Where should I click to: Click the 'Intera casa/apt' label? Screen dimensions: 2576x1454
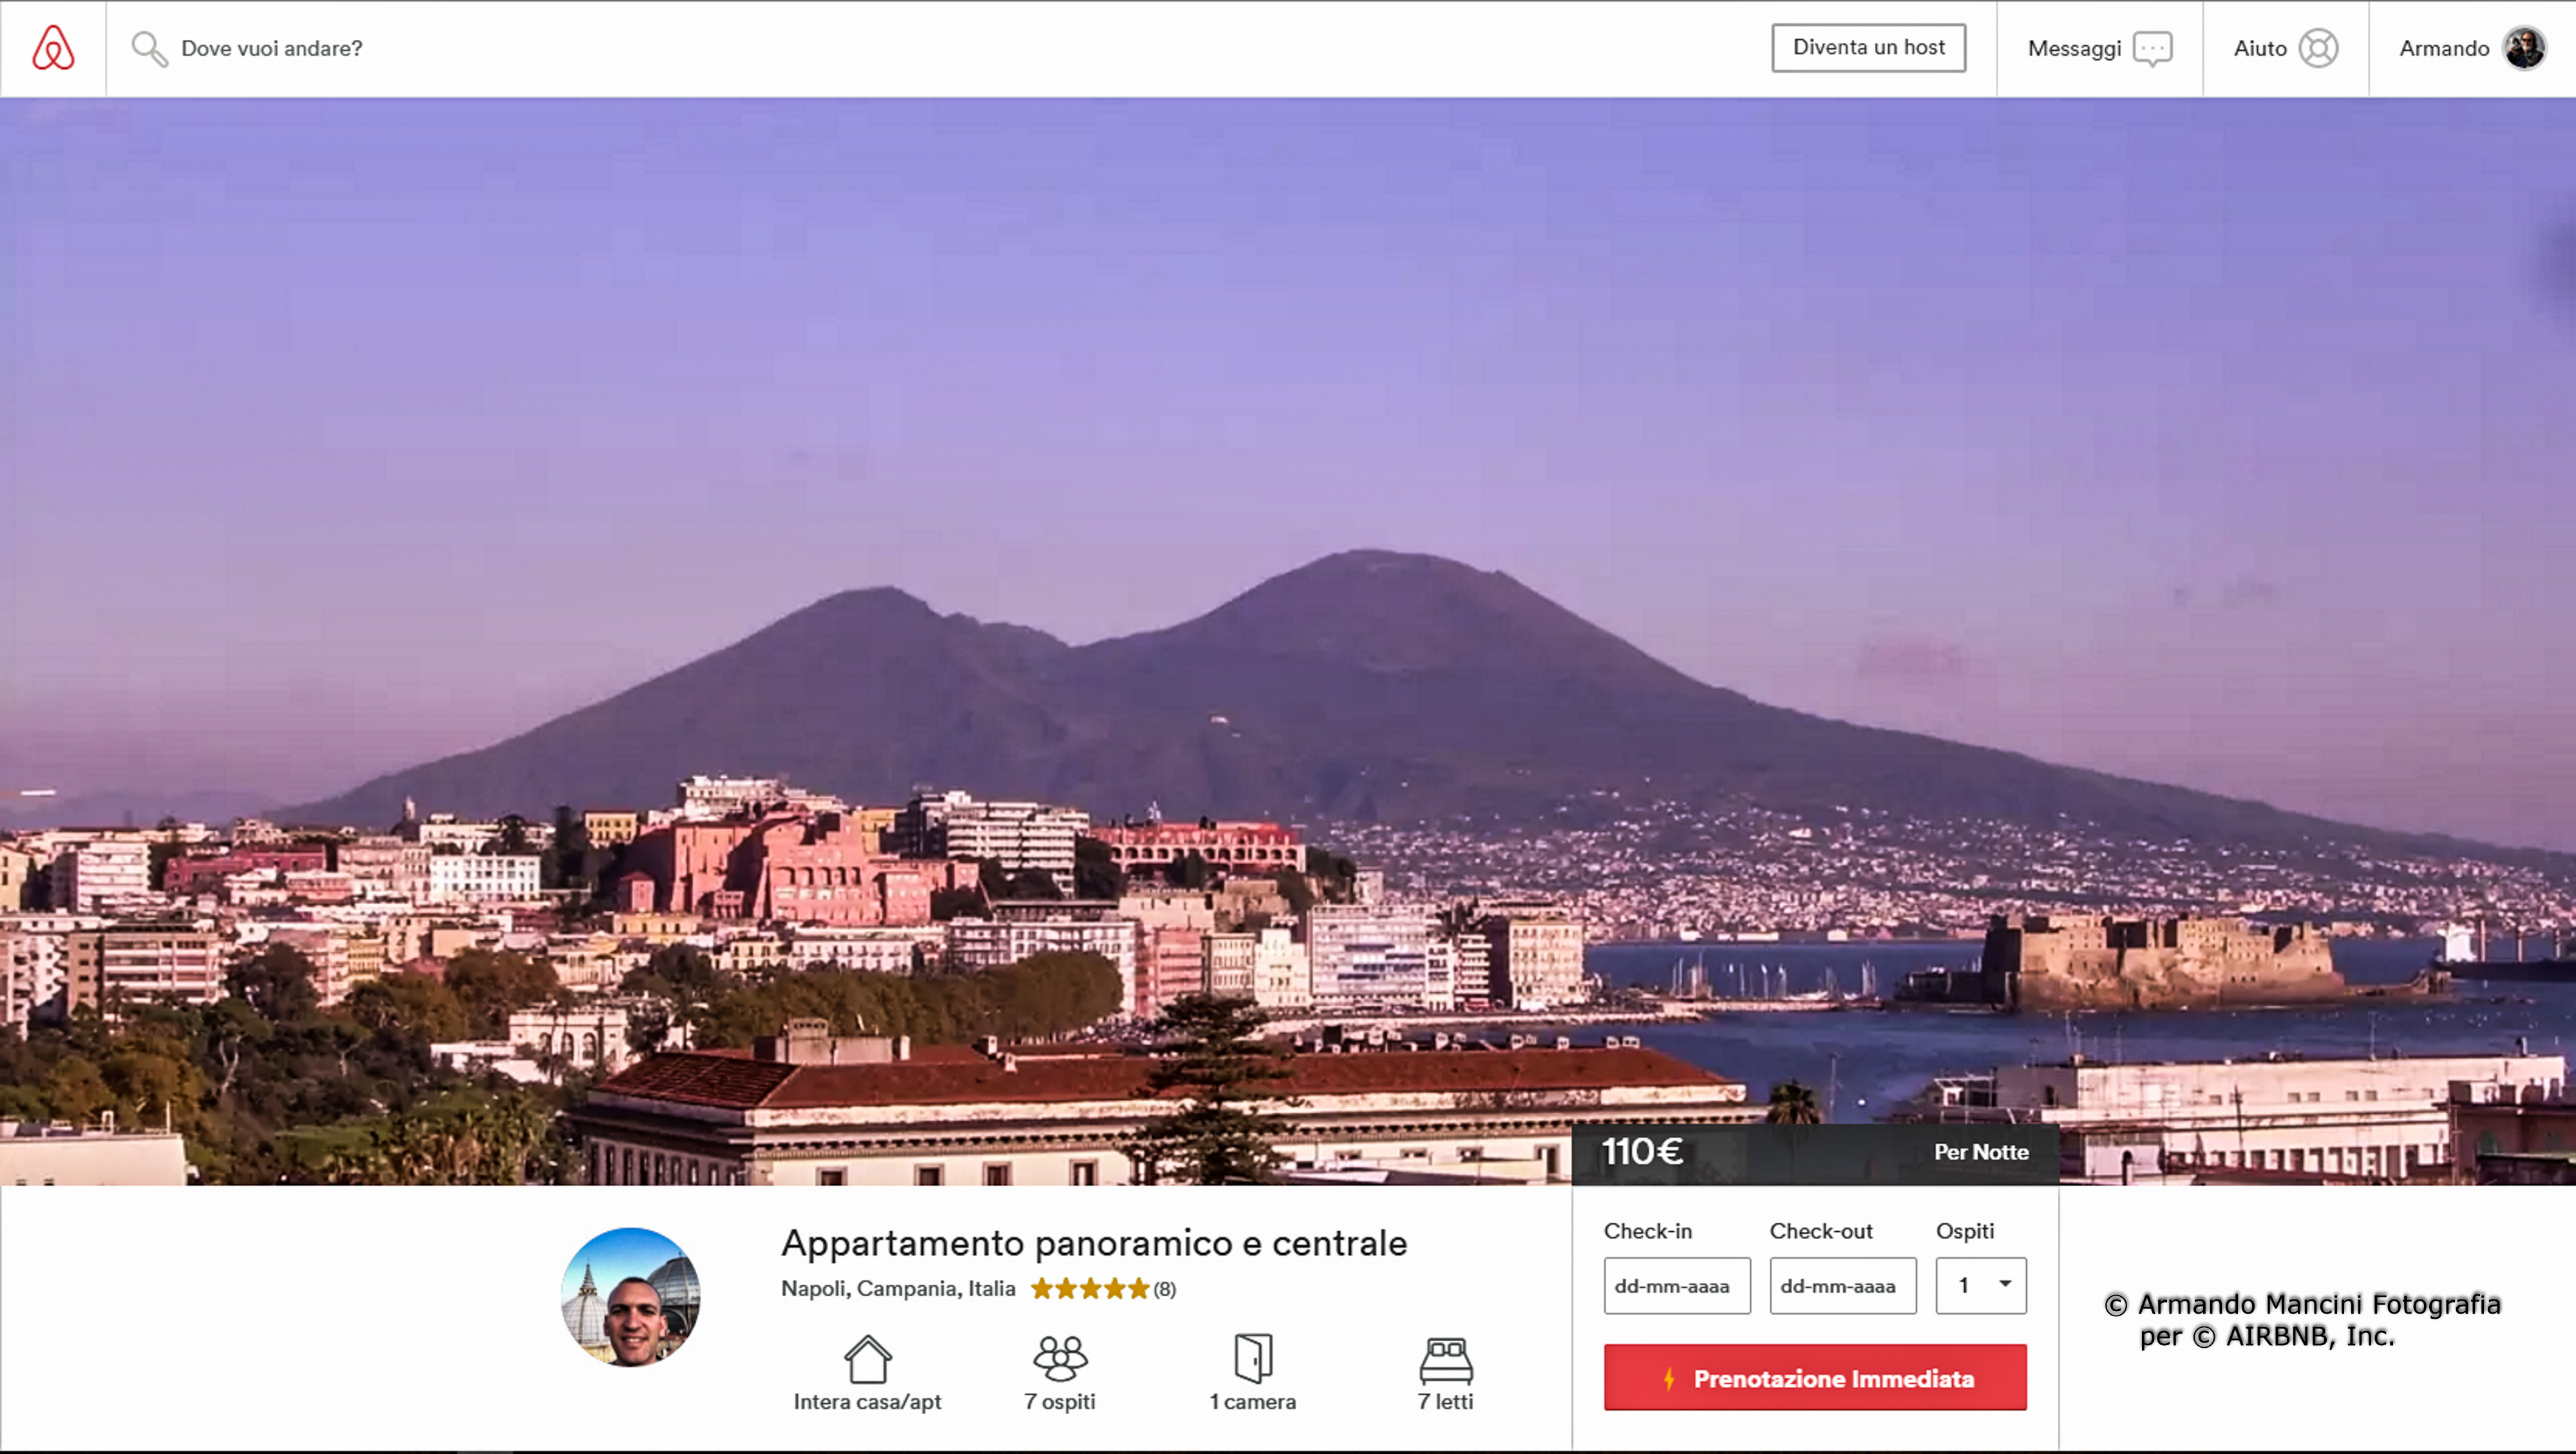[x=867, y=1402]
